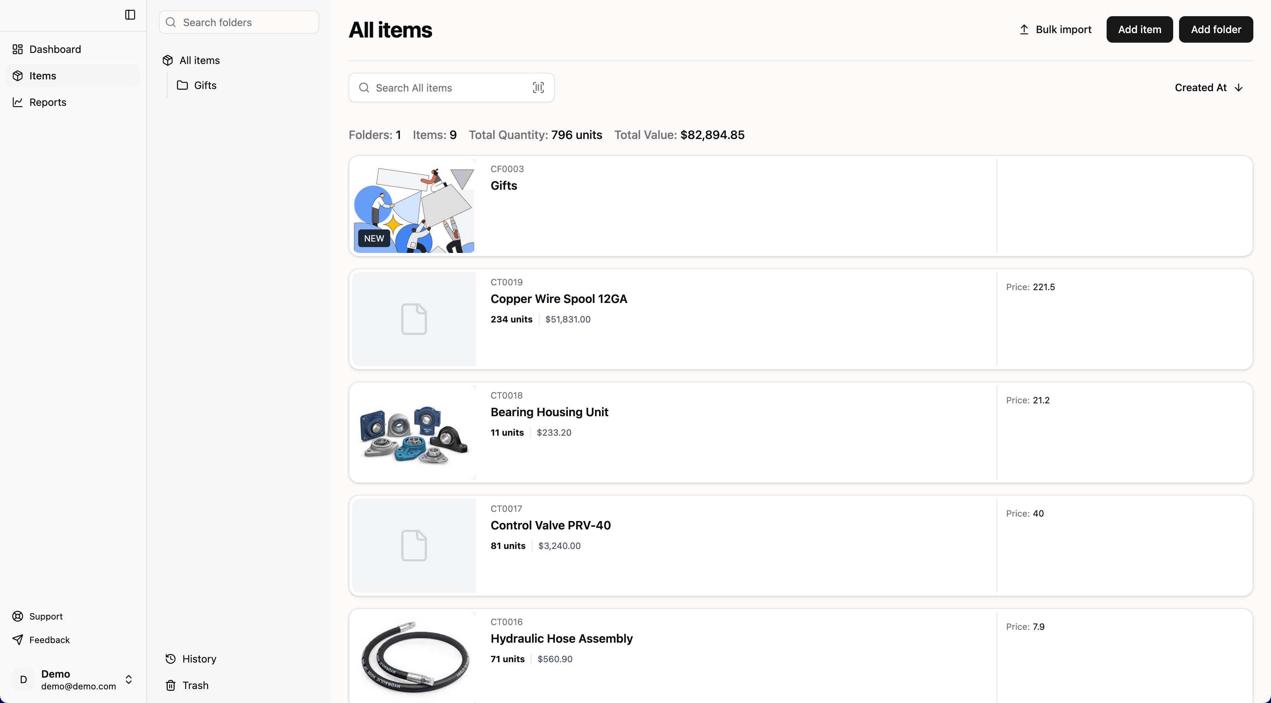Image resolution: width=1271 pixels, height=703 pixels.
Task: Start a Bulk import
Action: [x=1055, y=29]
